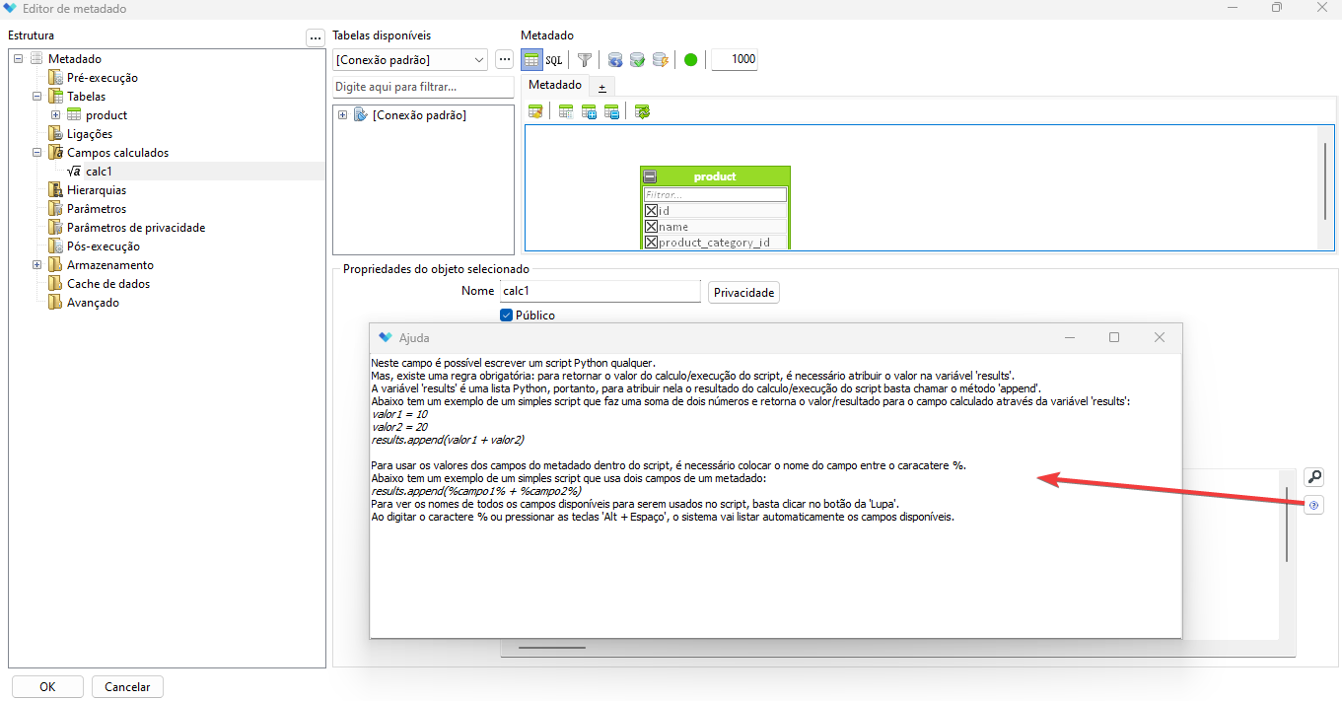This screenshot has height=701, width=1342.
Task: Click the diagram canvas vertical scrollbar
Action: (x=1325, y=182)
